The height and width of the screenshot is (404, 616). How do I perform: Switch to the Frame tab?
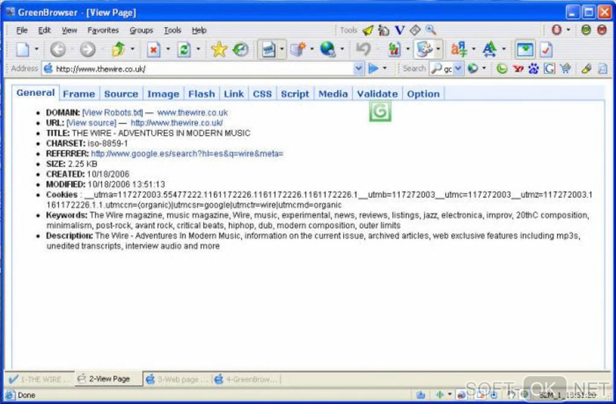(x=79, y=94)
